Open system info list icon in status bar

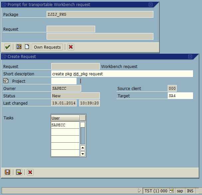coord(171,190)
